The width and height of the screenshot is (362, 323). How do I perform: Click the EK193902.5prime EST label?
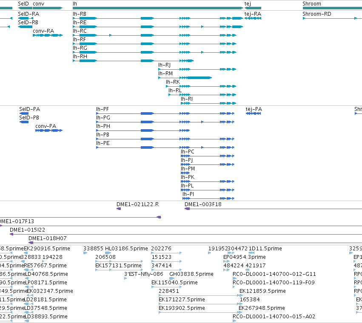[182, 309]
